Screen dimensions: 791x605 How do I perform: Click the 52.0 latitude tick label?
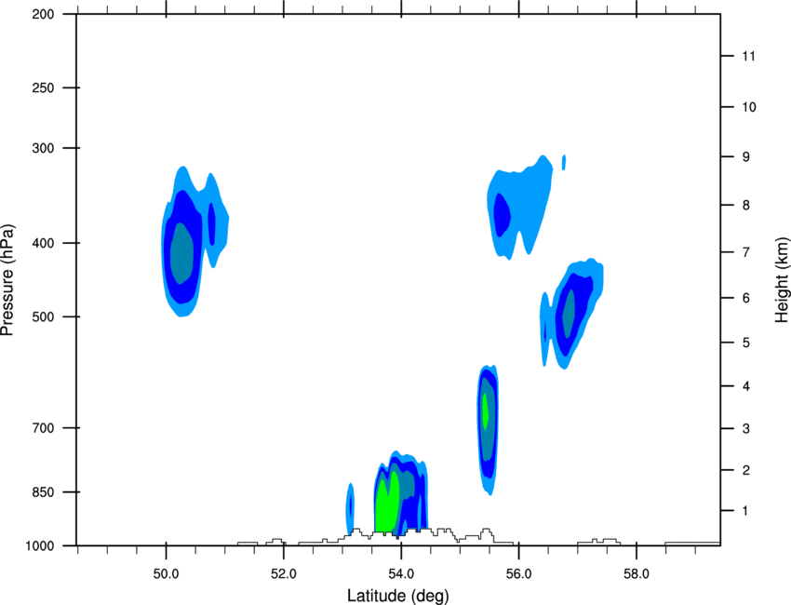(x=284, y=574)
